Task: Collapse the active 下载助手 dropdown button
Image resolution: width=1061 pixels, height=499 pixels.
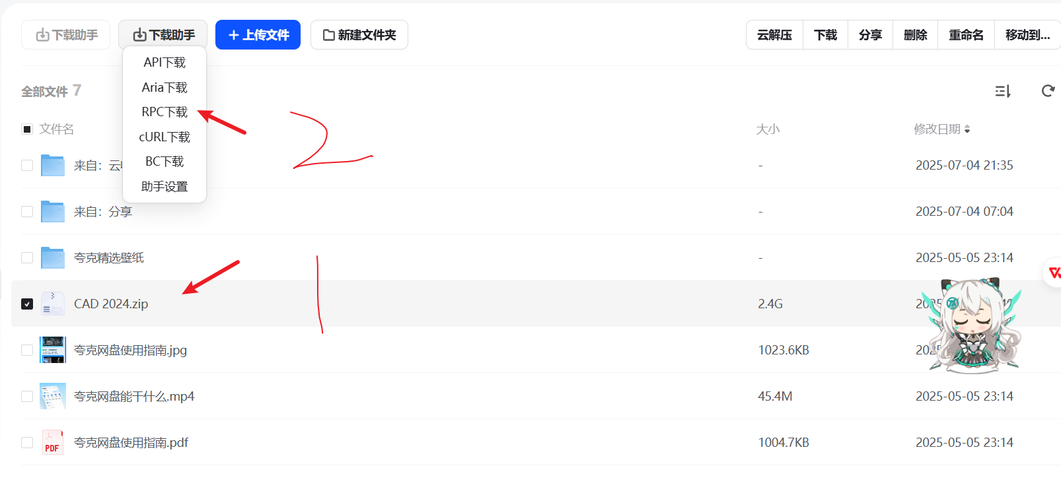Action: pyautogui.click(x=163, y=34)
